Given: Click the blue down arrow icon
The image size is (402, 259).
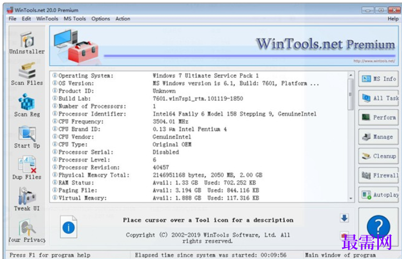Looking at the screenshot, I should coord(344,218).
